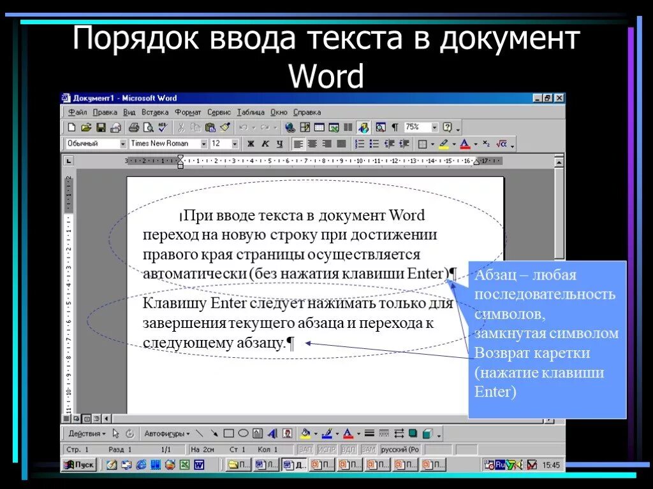Center-align the paragraph

(312, 144)
